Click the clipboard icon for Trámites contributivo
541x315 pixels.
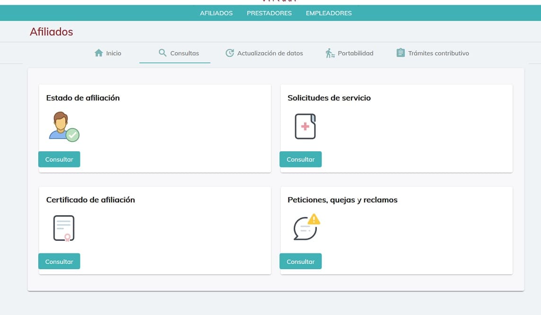(x=401, y=53)
